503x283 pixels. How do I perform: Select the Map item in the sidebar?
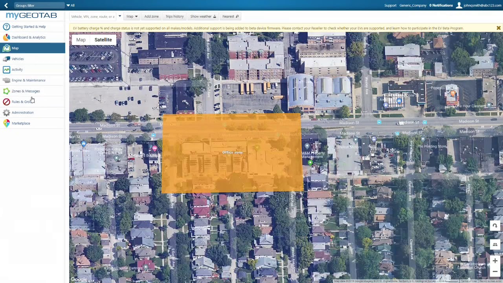[x=33, y=48]
